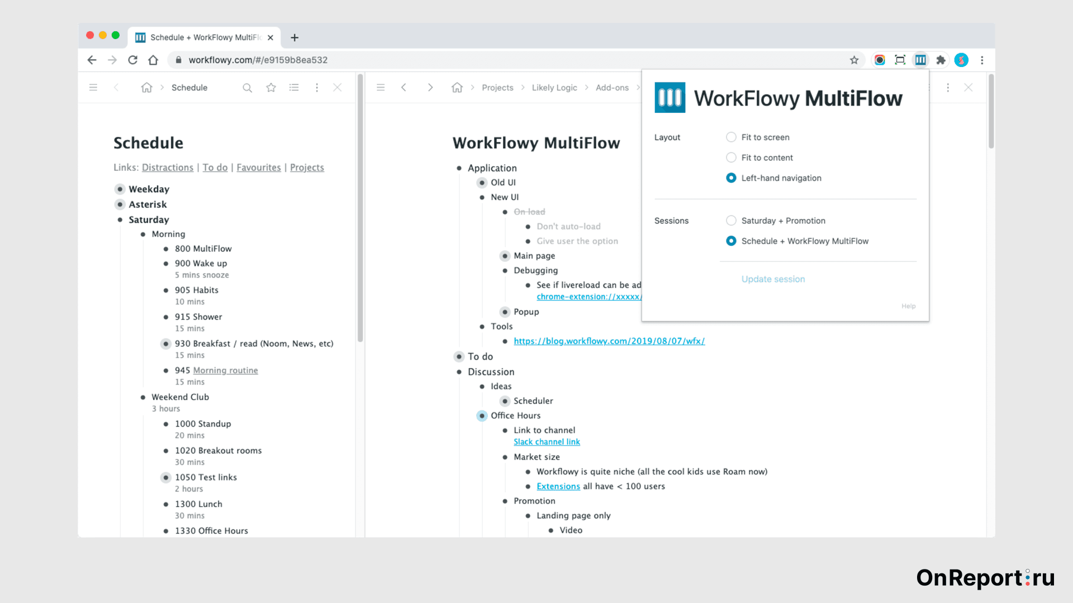Click the 800 MultiFlow item text
This screenshot has height=603, width=1073.
203,248
